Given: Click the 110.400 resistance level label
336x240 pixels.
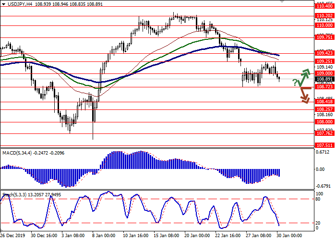Looking at the screenshot, I should click(324, 7).
